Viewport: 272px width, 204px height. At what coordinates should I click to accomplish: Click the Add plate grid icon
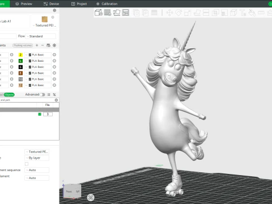tap(108, 12)
